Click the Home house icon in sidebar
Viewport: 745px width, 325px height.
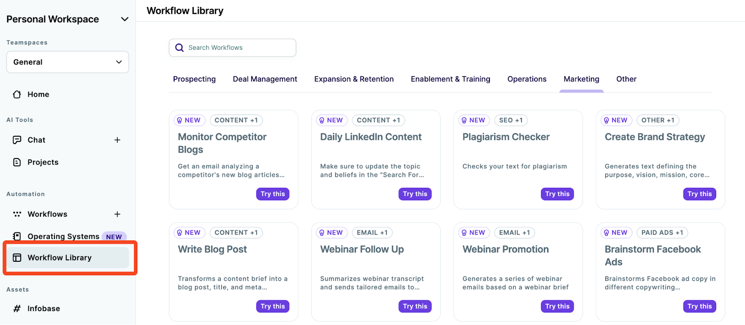coord(17,94)
